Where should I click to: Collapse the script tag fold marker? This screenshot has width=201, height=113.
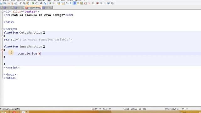pos(3,29)
